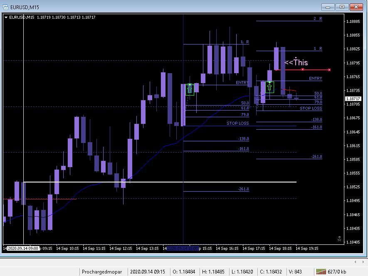Click price axis value 1.18435
Viewport: 368px width, 276px height.
pos(353,228)
